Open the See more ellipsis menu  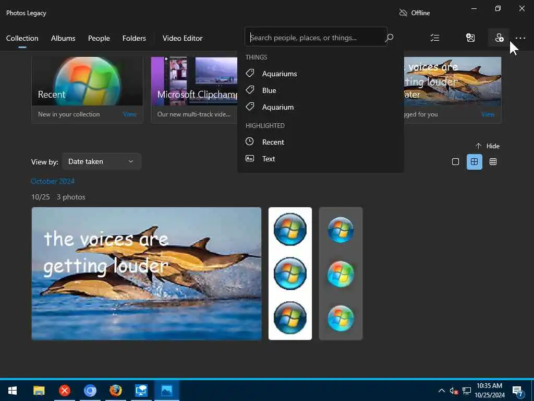click(520, 38)
